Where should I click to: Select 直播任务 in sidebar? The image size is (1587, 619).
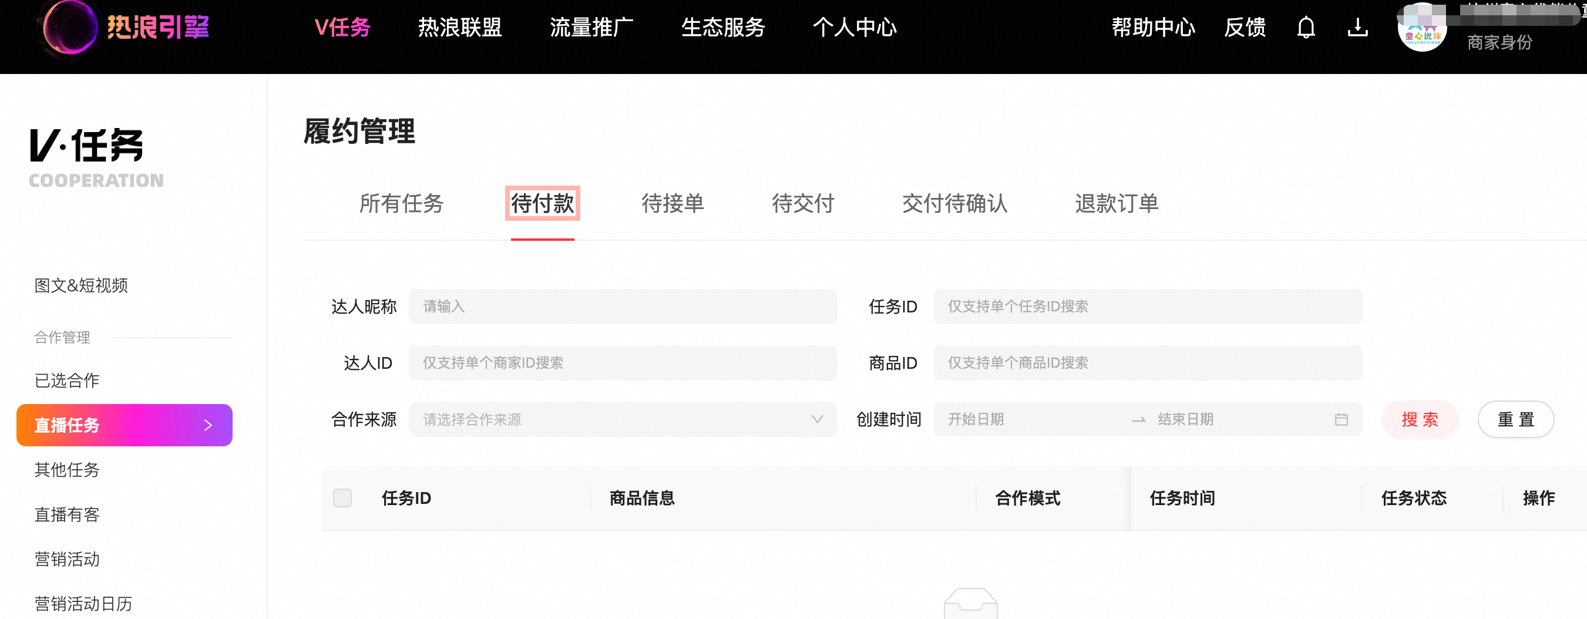pyautogui.click(x=125, y=425)
